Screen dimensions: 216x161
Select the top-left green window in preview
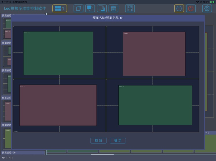[x=58, y=53]
